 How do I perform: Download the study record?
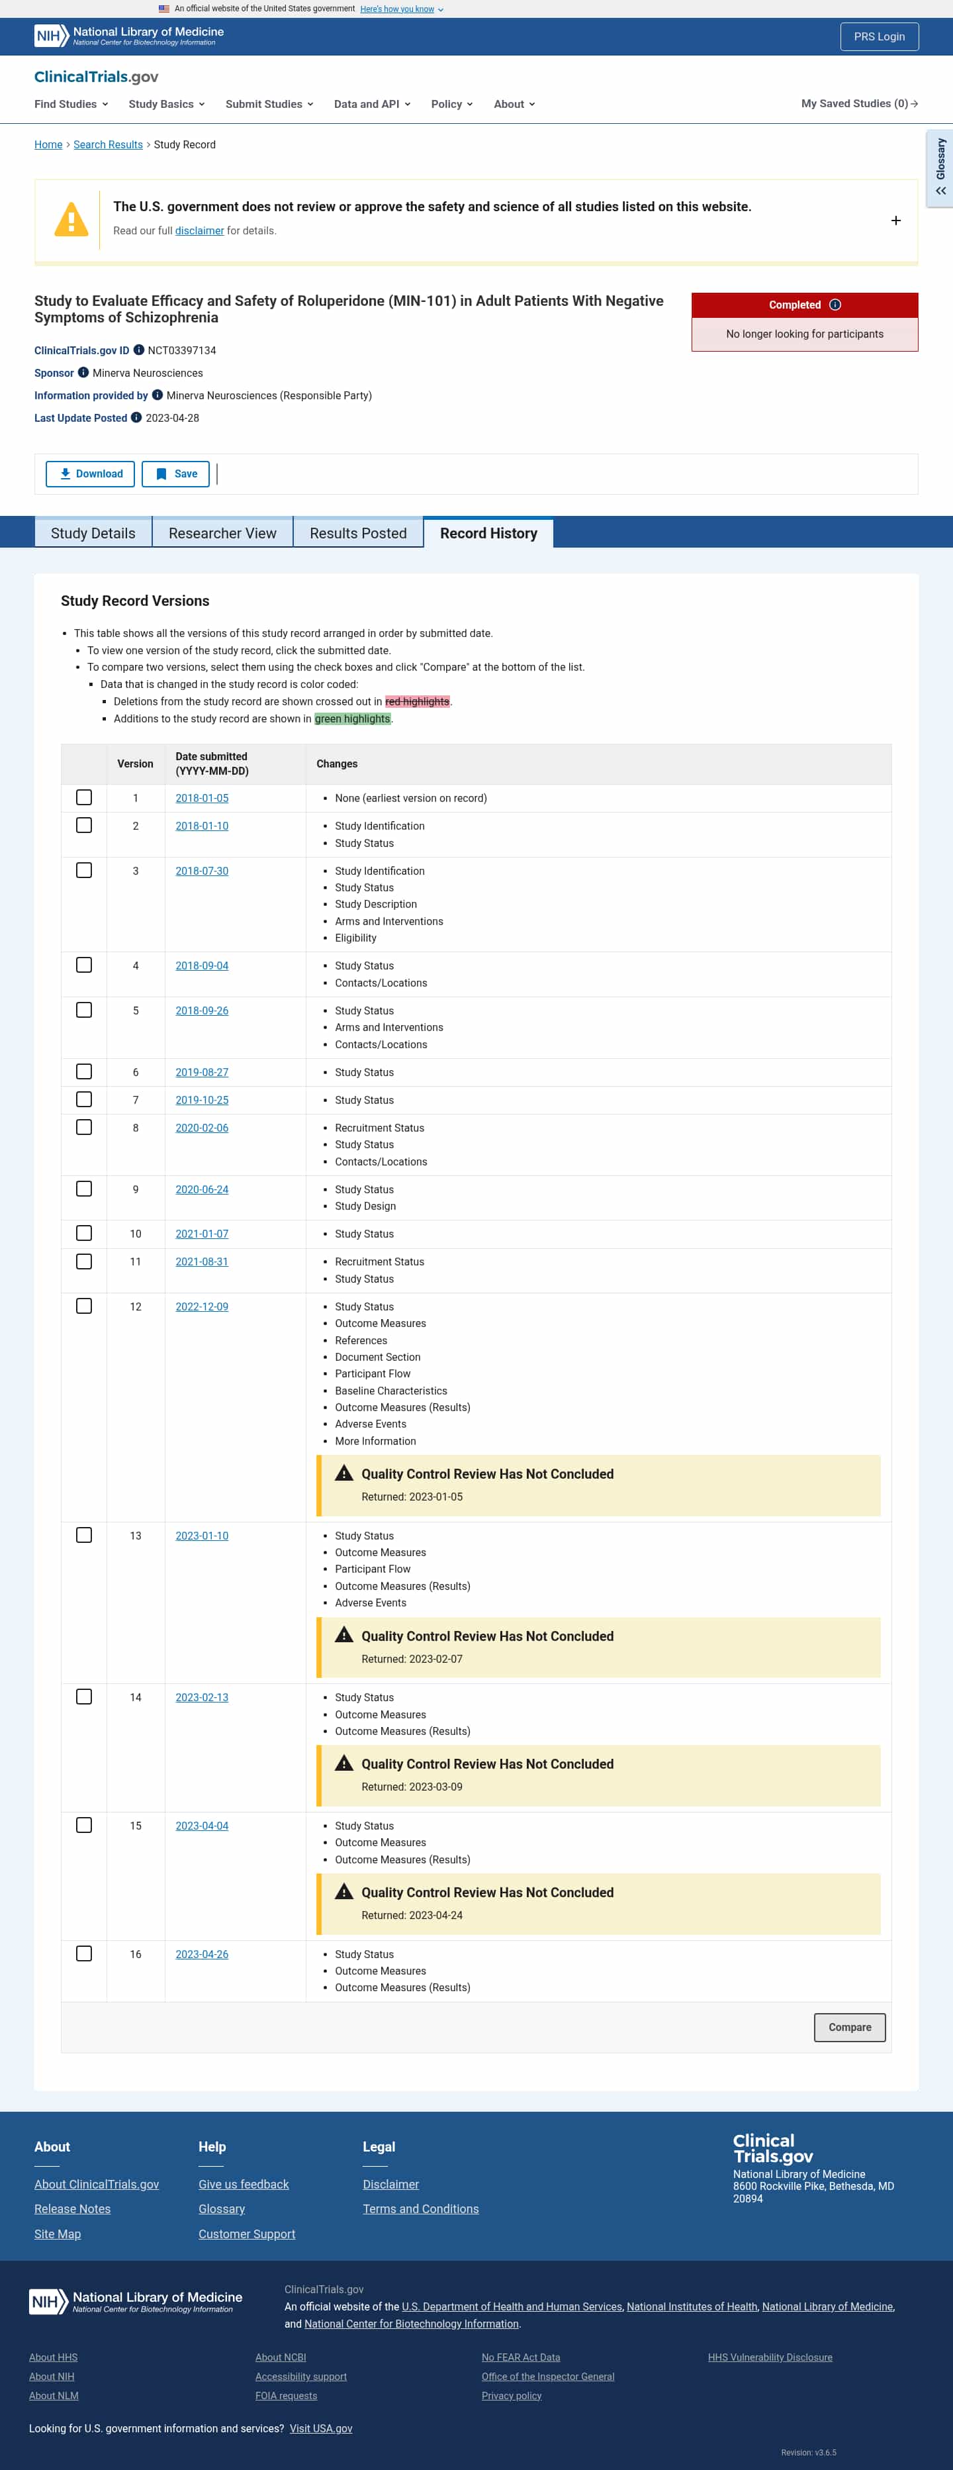90,473
